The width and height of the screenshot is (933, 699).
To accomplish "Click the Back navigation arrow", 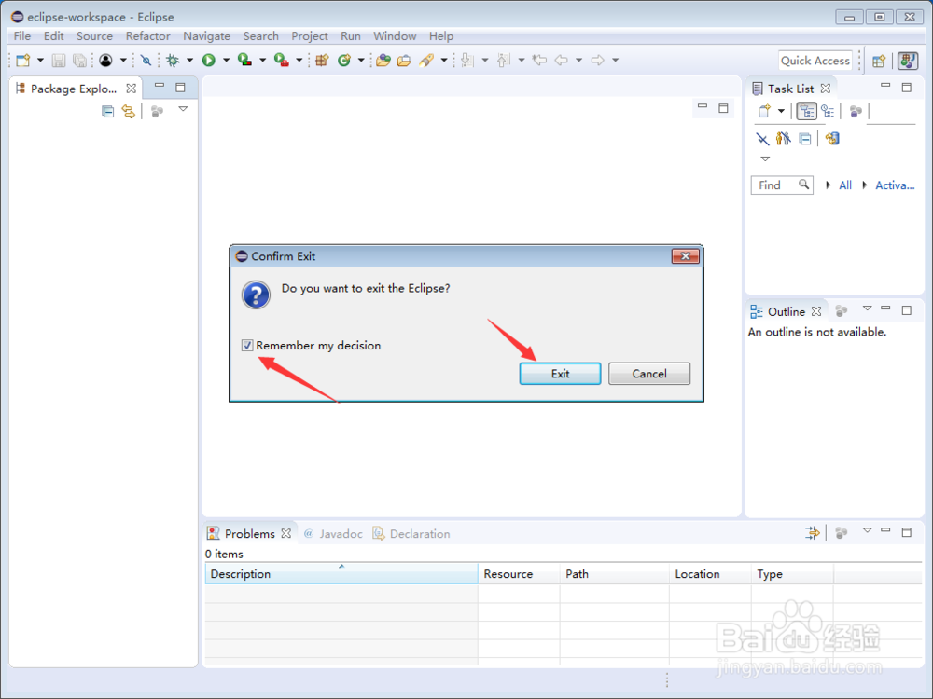I will (x=561, y=60).
